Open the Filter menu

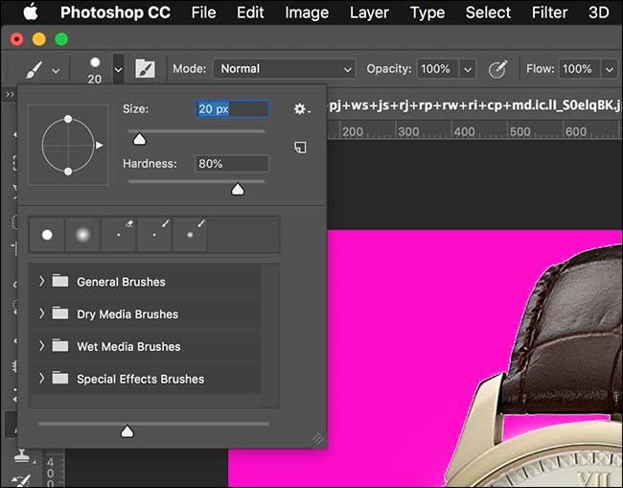(x=549, y=12)
